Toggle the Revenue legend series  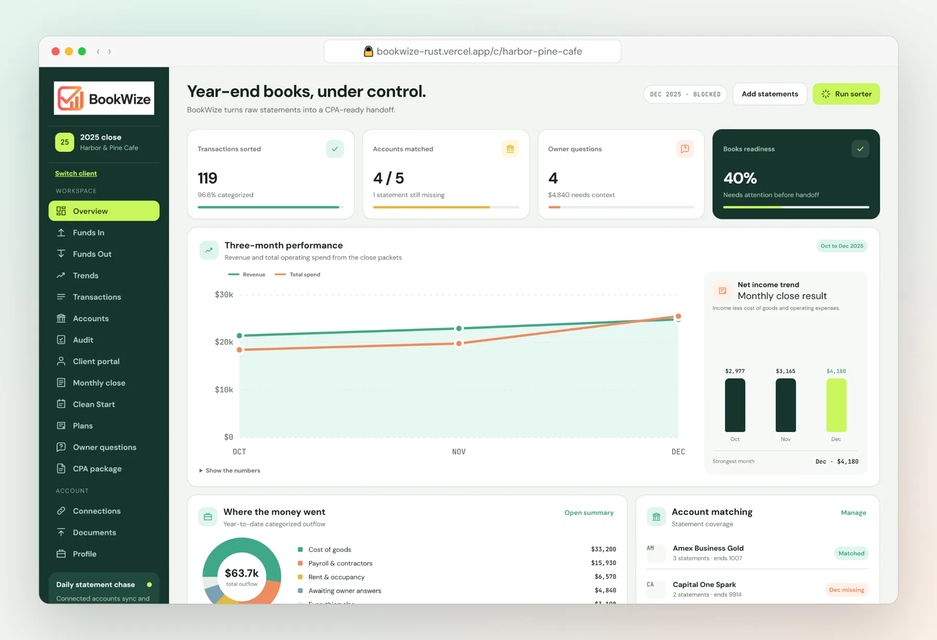click(x=247, y=274)
